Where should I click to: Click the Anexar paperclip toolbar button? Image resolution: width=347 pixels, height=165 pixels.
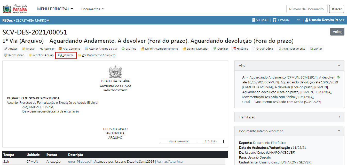[x=11, y=49]
